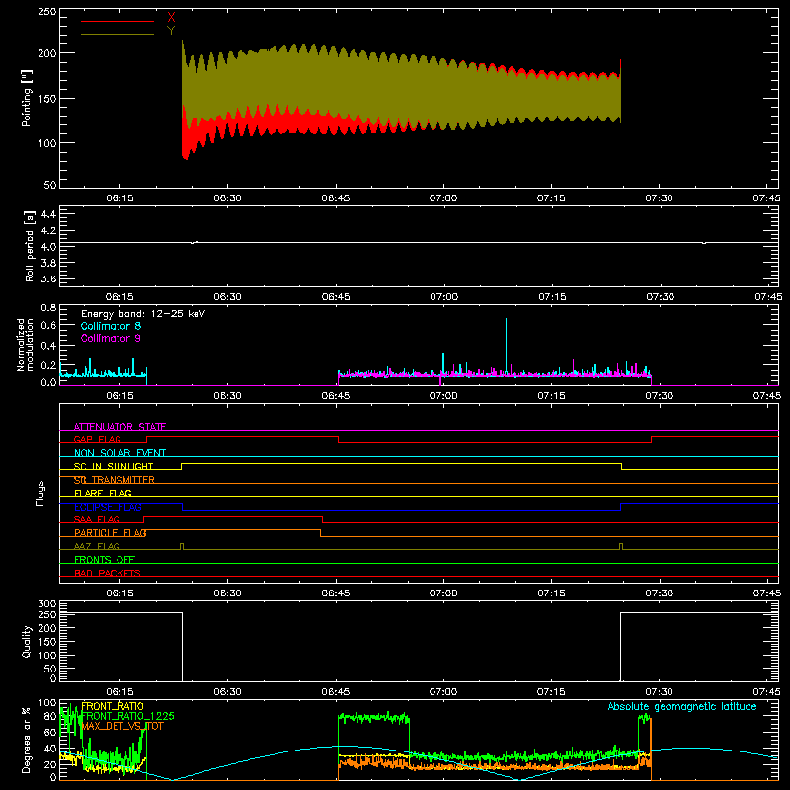Image resolution: width=790 pixels, height=790 pixels.
Task: Click the SAA_FLAG label
Action: (x=97, y=519)
